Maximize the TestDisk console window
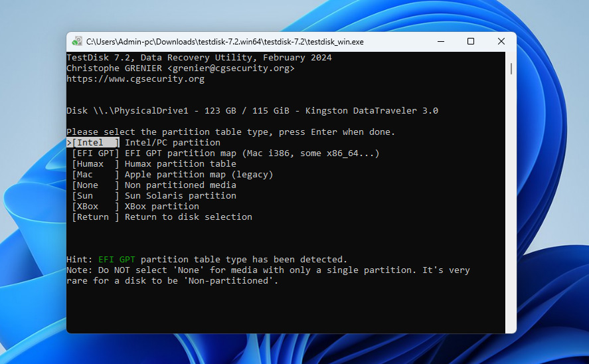 coord(471,42)
